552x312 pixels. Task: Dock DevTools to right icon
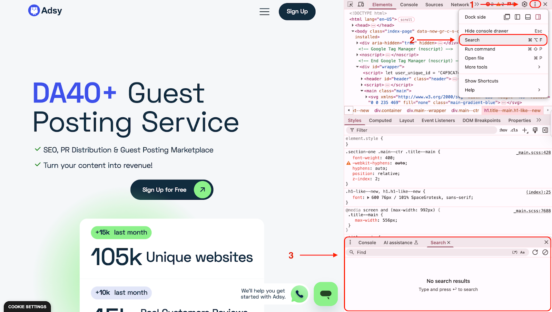(538, 17)
